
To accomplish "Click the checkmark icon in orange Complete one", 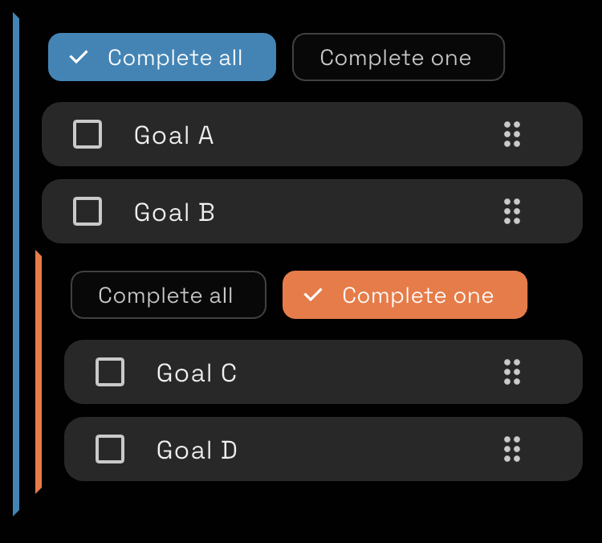I will [x=313, y=295].
